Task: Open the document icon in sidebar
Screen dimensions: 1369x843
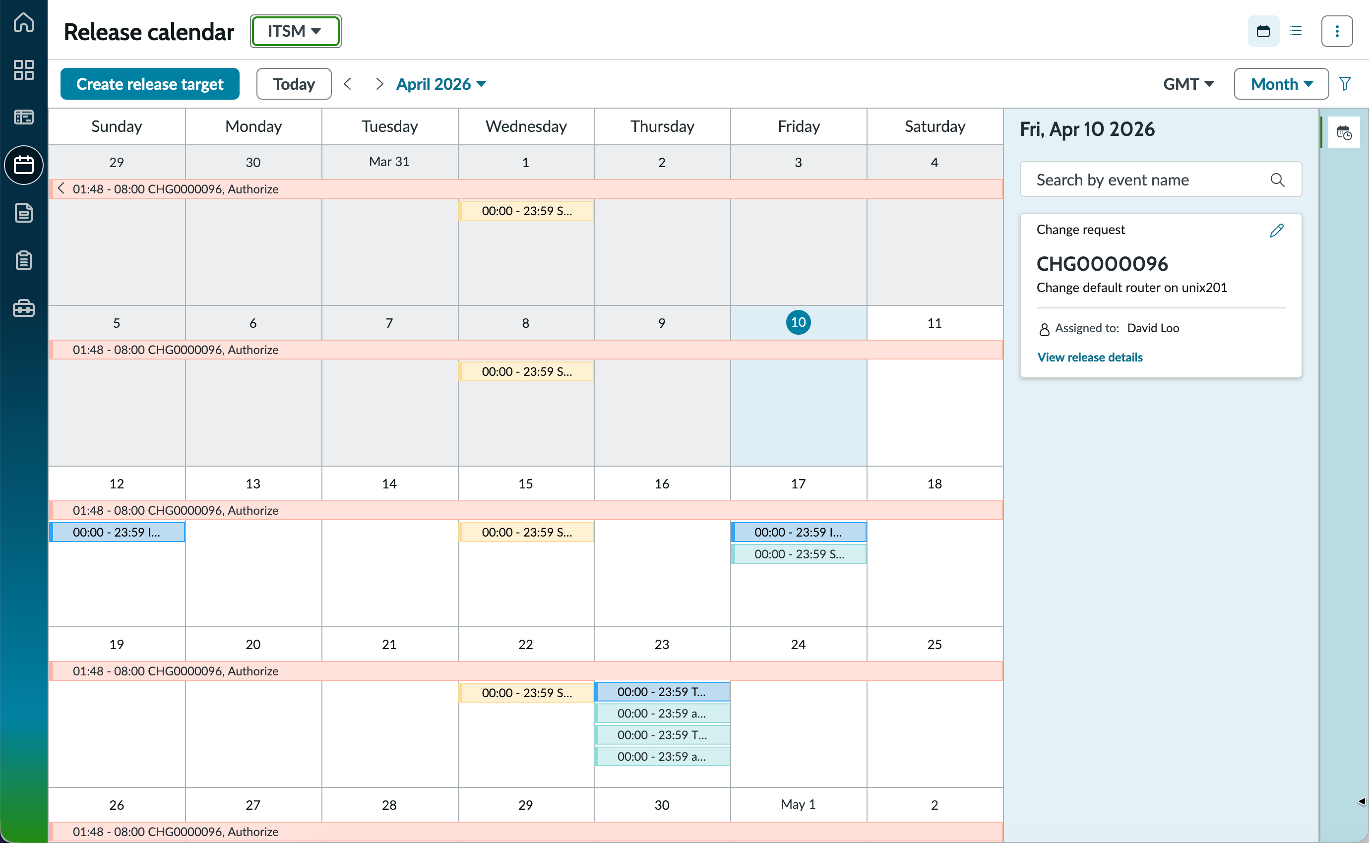Action: click(23, 213)
